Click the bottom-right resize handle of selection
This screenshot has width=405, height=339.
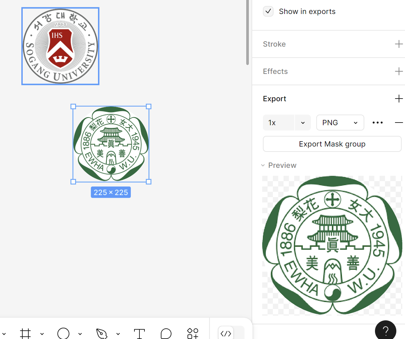click(149, 181)
